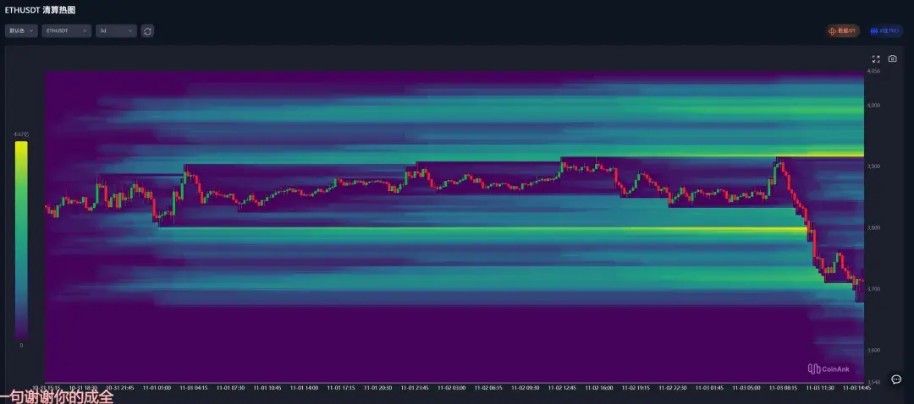Viewport: 914px width, 404px height.
Task: Click the 11-03 14:45 time axis label
Action: coord(856,388)
